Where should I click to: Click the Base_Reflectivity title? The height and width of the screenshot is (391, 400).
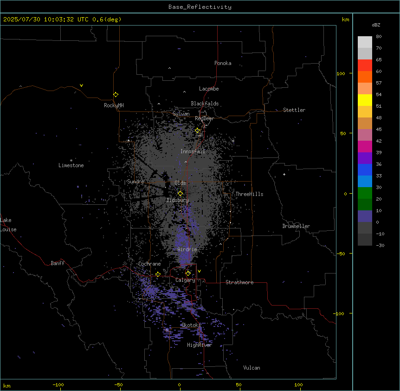click(x=200, y=7)
